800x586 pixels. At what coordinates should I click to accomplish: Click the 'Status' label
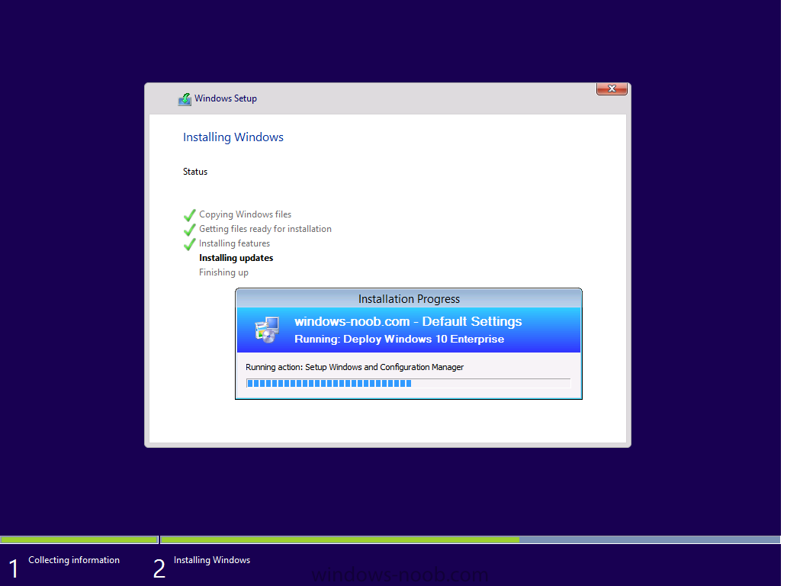195,172
